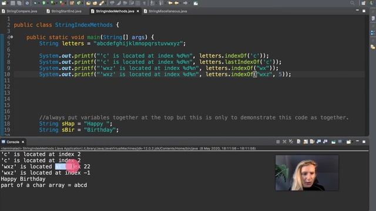Viewport: 376px width, 211px height.
Task: Click the console Remove Launch X icon
Action: click(284, 142)
